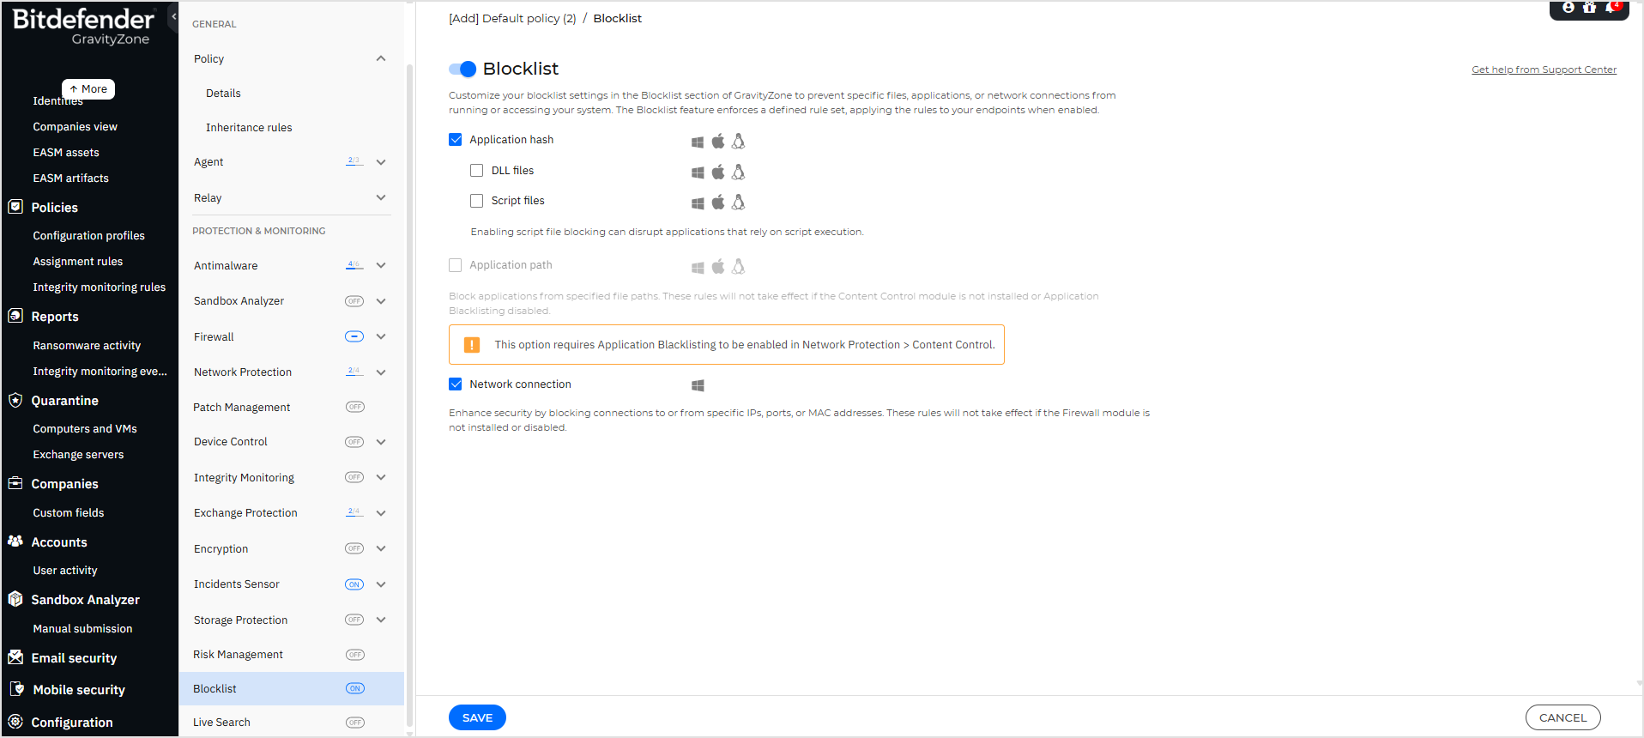The width and height of the screenshot is (1644, 738).
Task: Expand the Antimalware section chevron
Action: (381, 266)
